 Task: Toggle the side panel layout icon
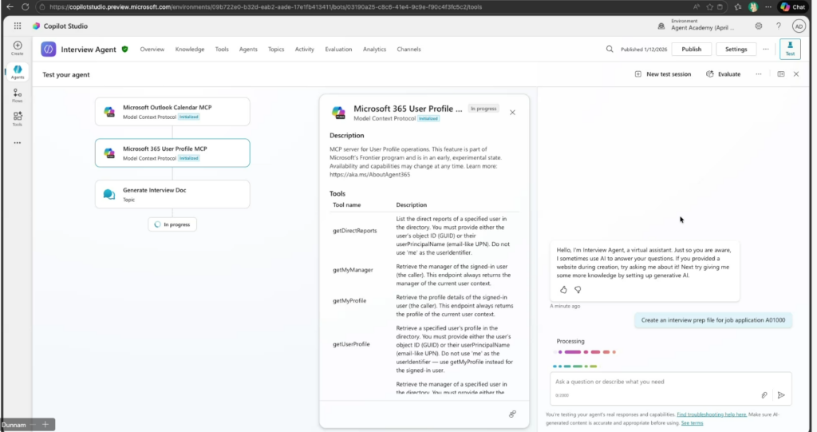(781, 74)
